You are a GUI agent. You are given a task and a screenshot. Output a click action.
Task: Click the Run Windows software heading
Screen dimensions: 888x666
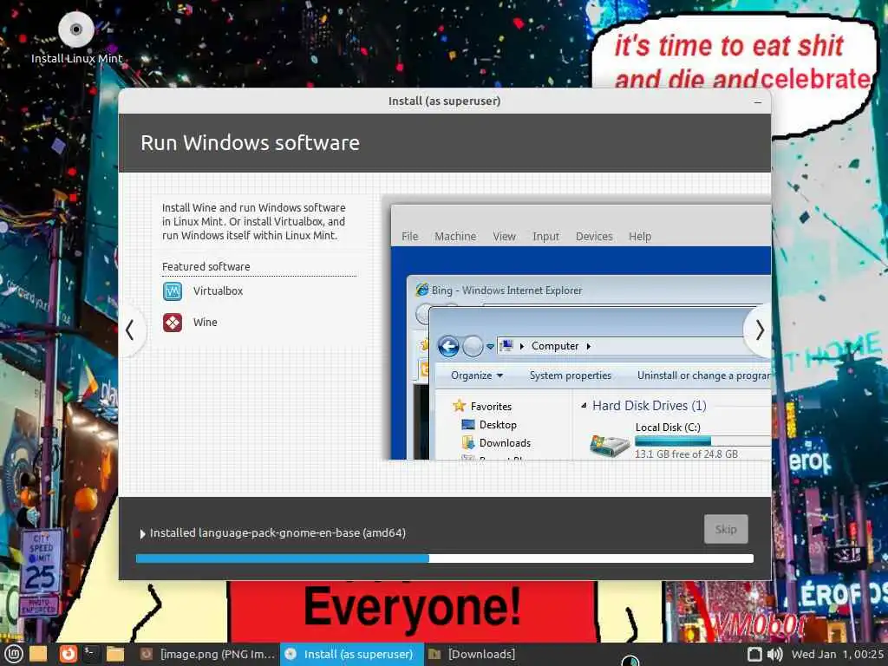click(x=250, y=143)
